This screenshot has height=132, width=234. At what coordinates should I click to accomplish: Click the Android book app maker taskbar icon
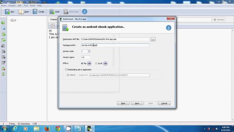90,129
